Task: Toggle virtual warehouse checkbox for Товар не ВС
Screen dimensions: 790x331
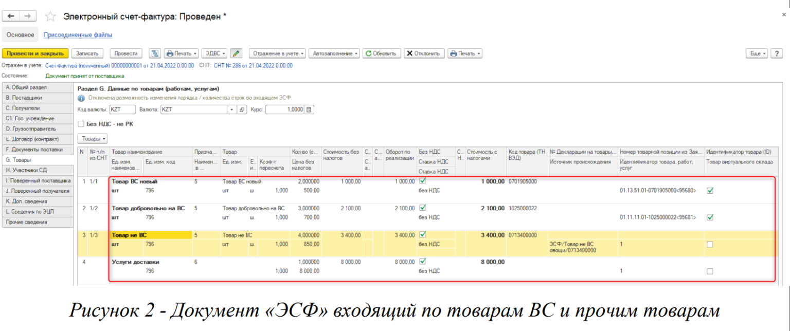Action: 710,245
